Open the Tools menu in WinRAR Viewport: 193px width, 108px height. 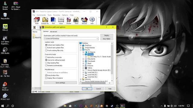(x=49, y=15)
